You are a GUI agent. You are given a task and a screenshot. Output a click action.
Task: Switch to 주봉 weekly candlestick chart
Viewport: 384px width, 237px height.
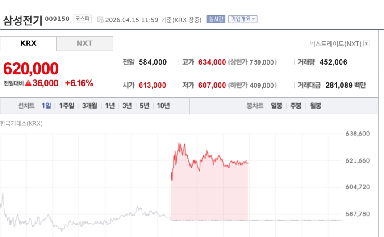point(296,106)
